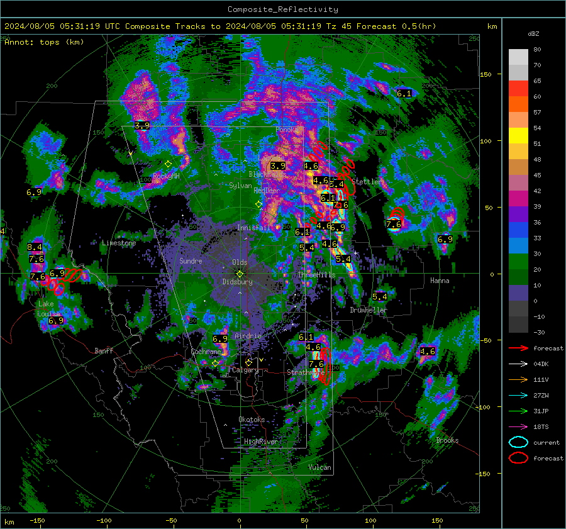Click the Hanna town label

pyautogui.click(x=440, y=281)
